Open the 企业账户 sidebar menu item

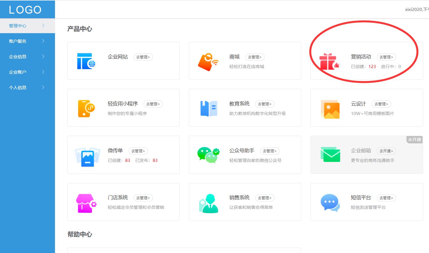(x=17, y=72)
